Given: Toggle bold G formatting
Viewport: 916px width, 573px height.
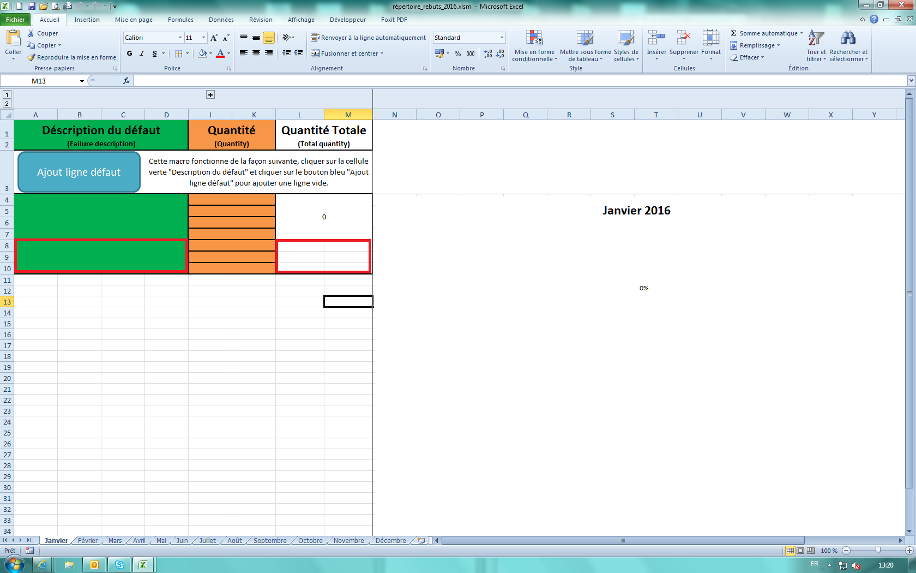Looking at the screenshot, I should point(129,53).
